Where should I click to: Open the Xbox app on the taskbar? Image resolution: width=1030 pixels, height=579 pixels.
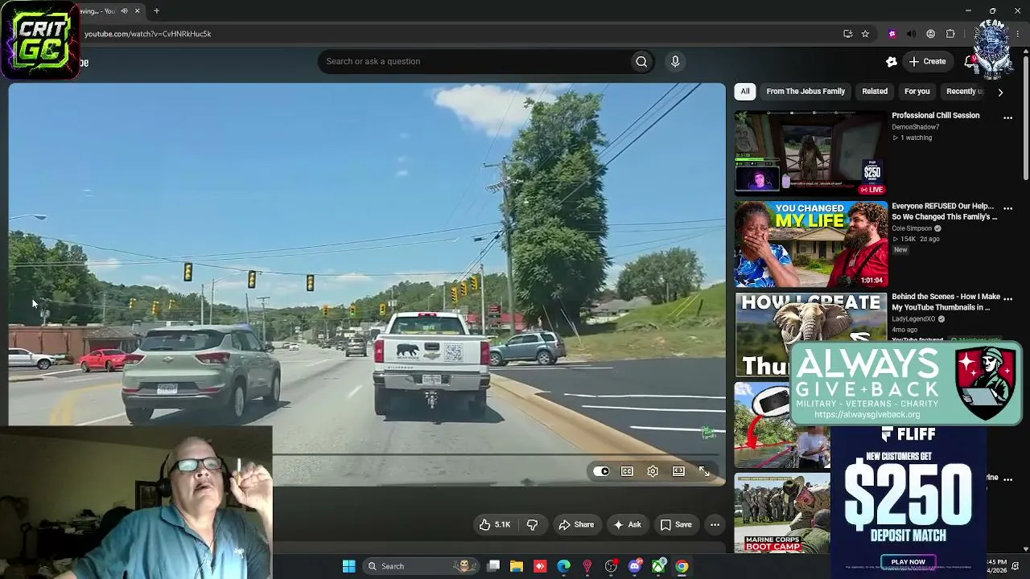pos(658,566)
